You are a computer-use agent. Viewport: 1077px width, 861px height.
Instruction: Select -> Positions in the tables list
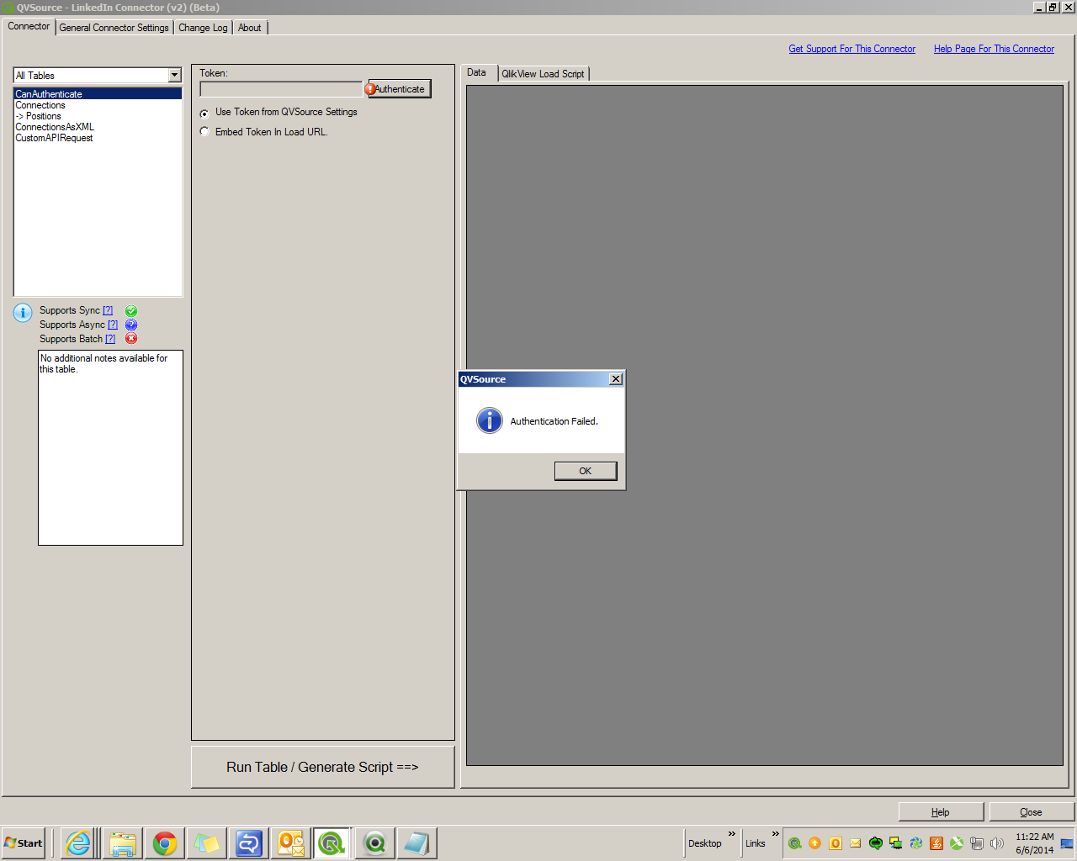pyautogui.click(x=98, y=116)
